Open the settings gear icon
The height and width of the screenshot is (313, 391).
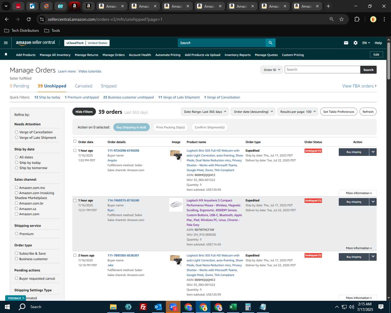pyautogui.click(x=356, y=43)
